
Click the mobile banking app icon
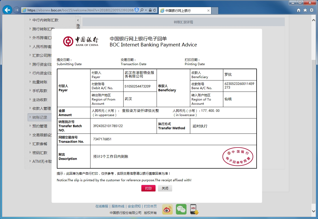click(194, 209)
